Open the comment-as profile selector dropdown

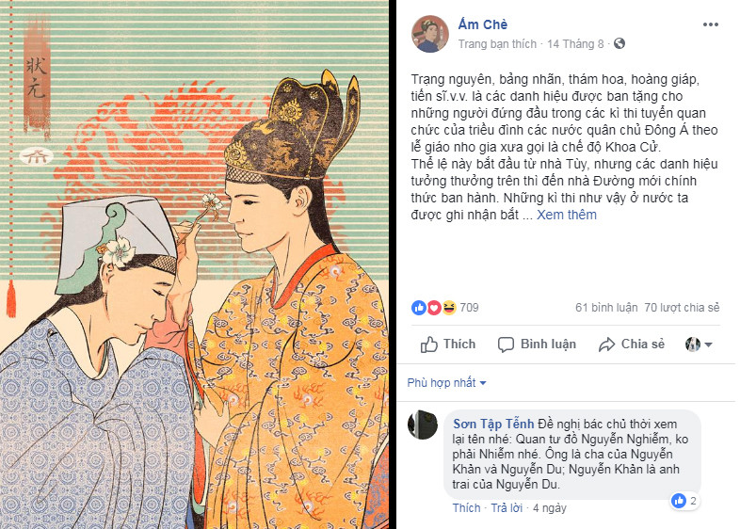coord(699,345)
